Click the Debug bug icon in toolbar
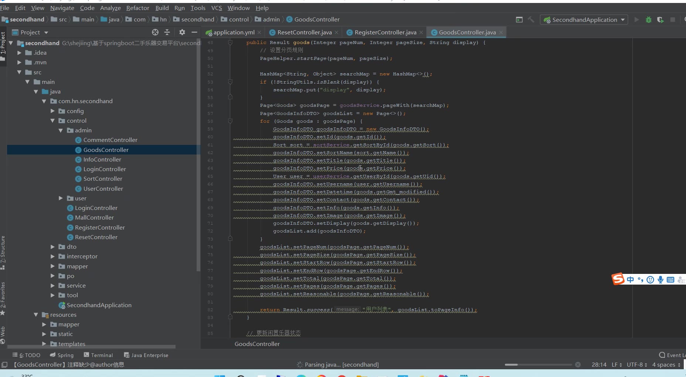Screen dimensions: 686x377 pyautogui.click(x=648, y=20)
